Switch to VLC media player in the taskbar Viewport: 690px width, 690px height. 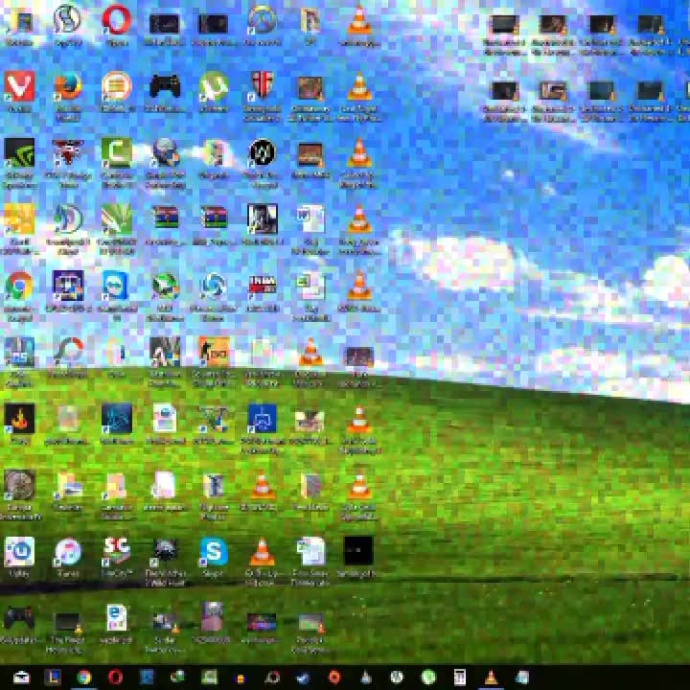[x=491, y=678]
